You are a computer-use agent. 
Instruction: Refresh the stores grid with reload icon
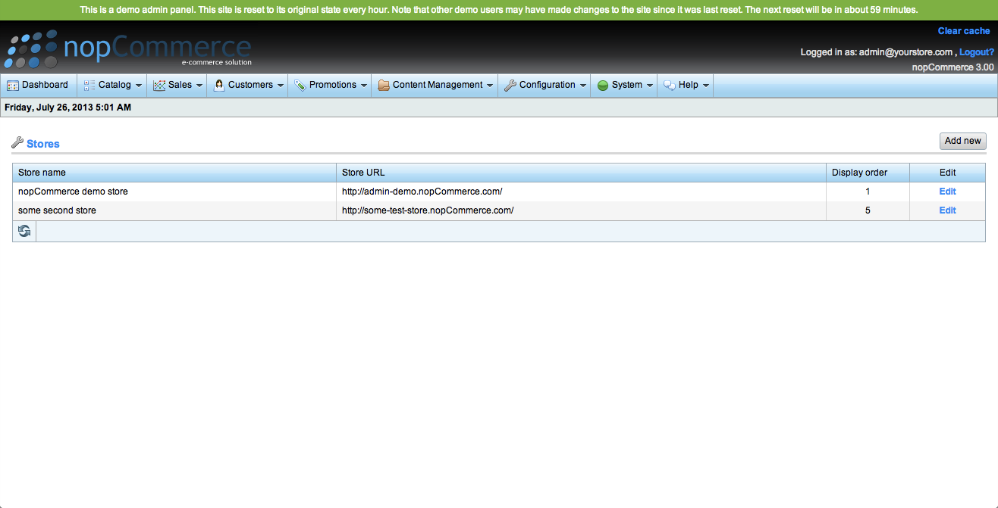coord(24,232)
